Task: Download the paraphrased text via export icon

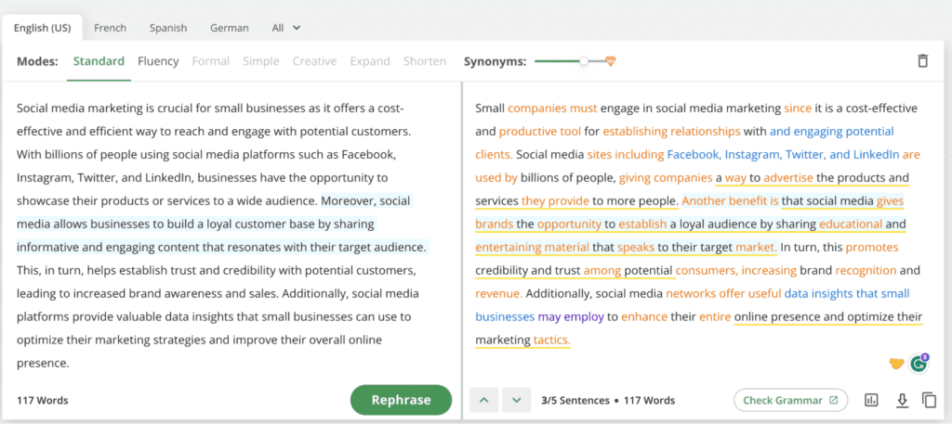Action: 902,400
